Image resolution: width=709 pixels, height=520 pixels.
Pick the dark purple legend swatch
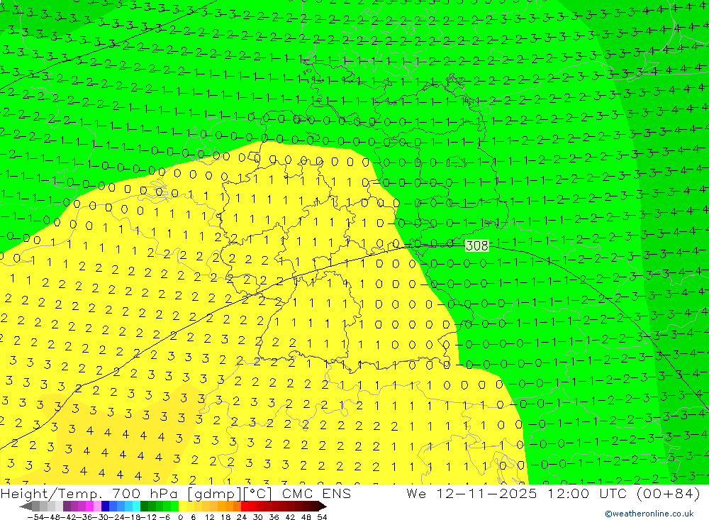click(67, 507)
